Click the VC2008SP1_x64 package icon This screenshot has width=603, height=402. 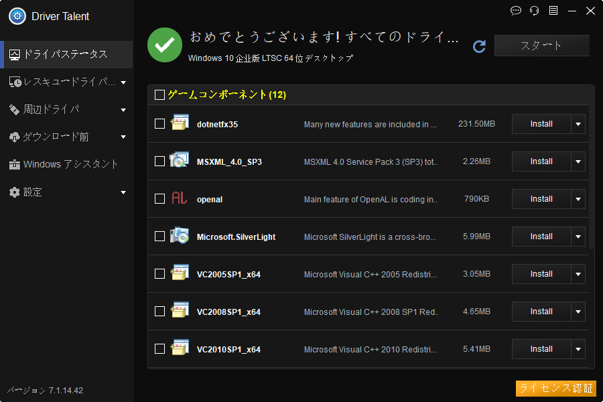[x=180, y=310]
